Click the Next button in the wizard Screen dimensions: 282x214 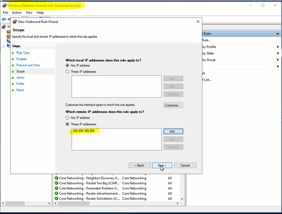162,165
